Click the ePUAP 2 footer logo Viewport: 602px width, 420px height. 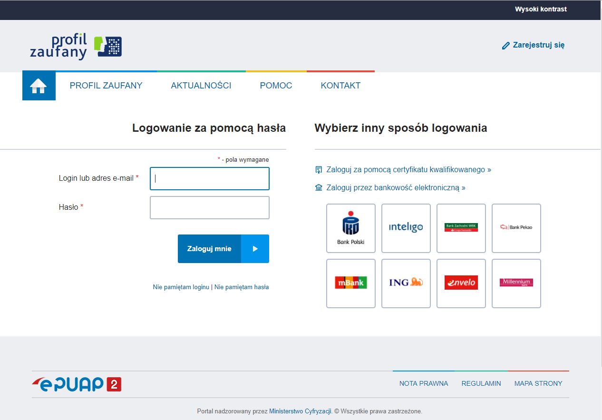click(77, 384)
